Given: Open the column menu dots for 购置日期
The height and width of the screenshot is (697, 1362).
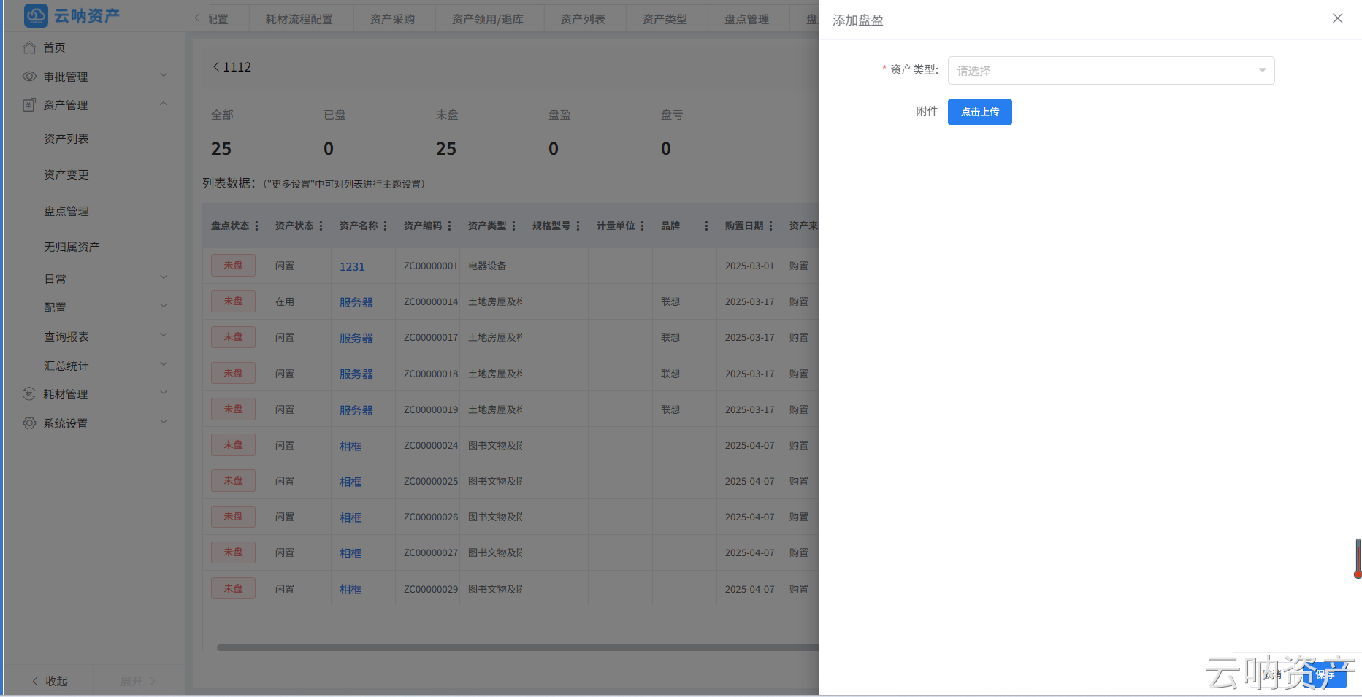Looking at the screenshot, I should pos(770,226).
